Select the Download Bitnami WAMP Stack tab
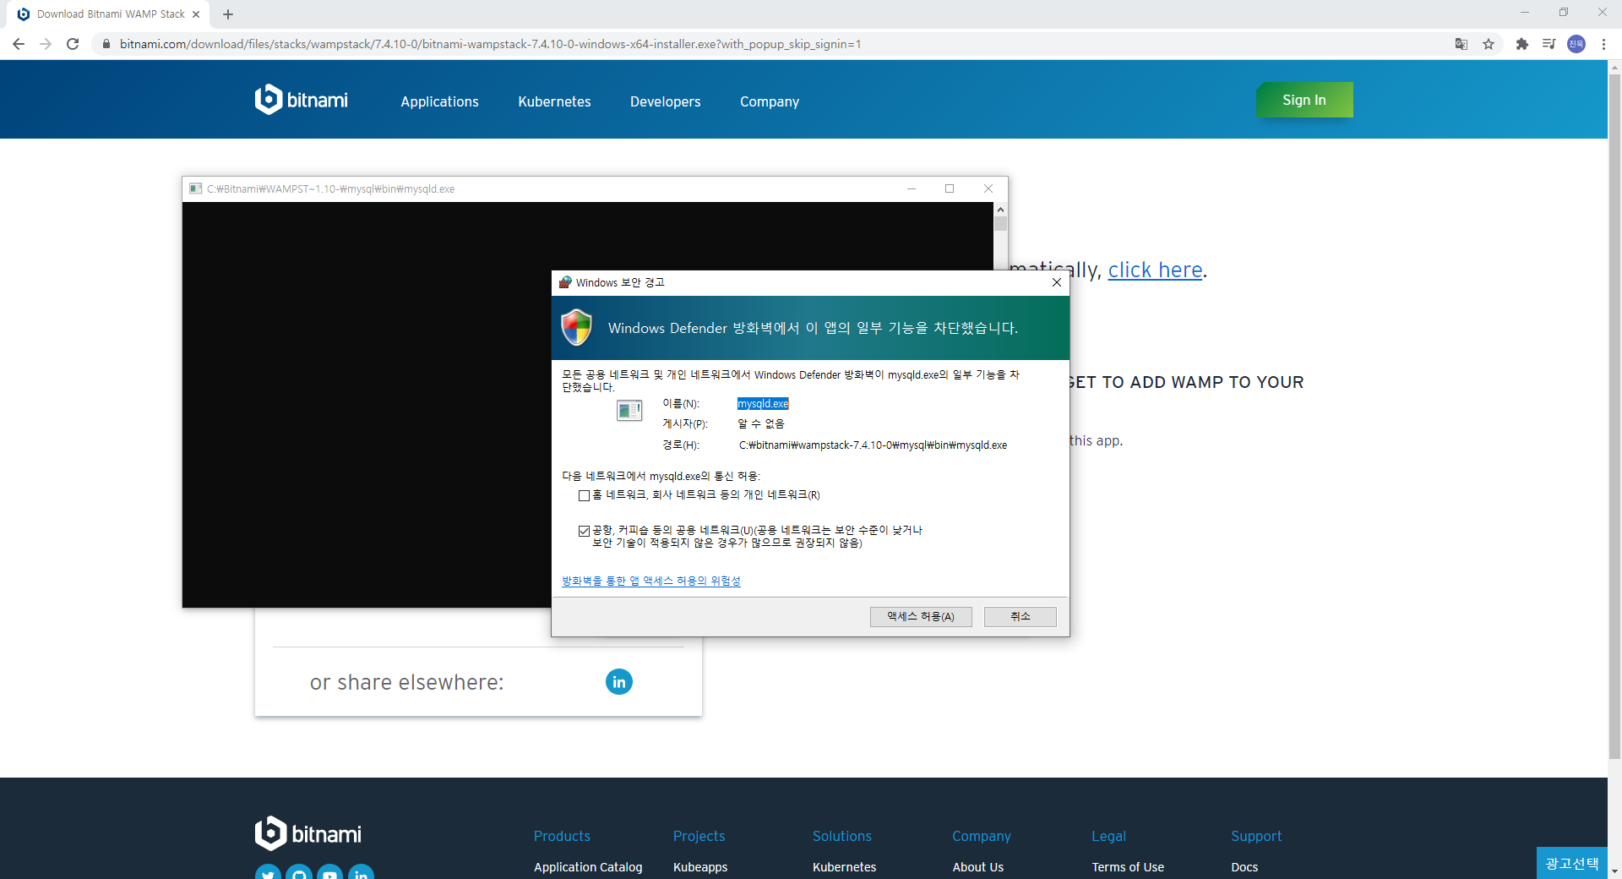1622x879 pixels. point(108,14)
